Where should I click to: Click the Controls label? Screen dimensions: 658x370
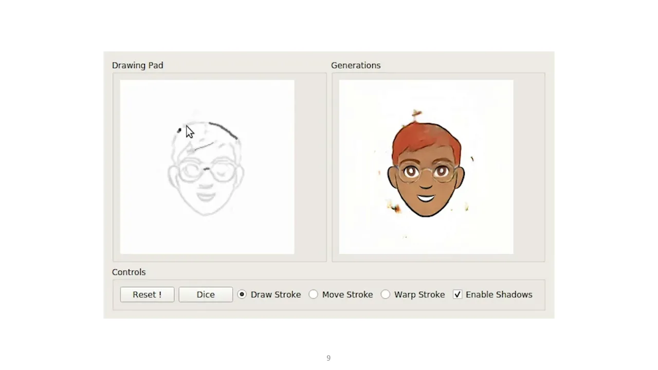(129, 272)
